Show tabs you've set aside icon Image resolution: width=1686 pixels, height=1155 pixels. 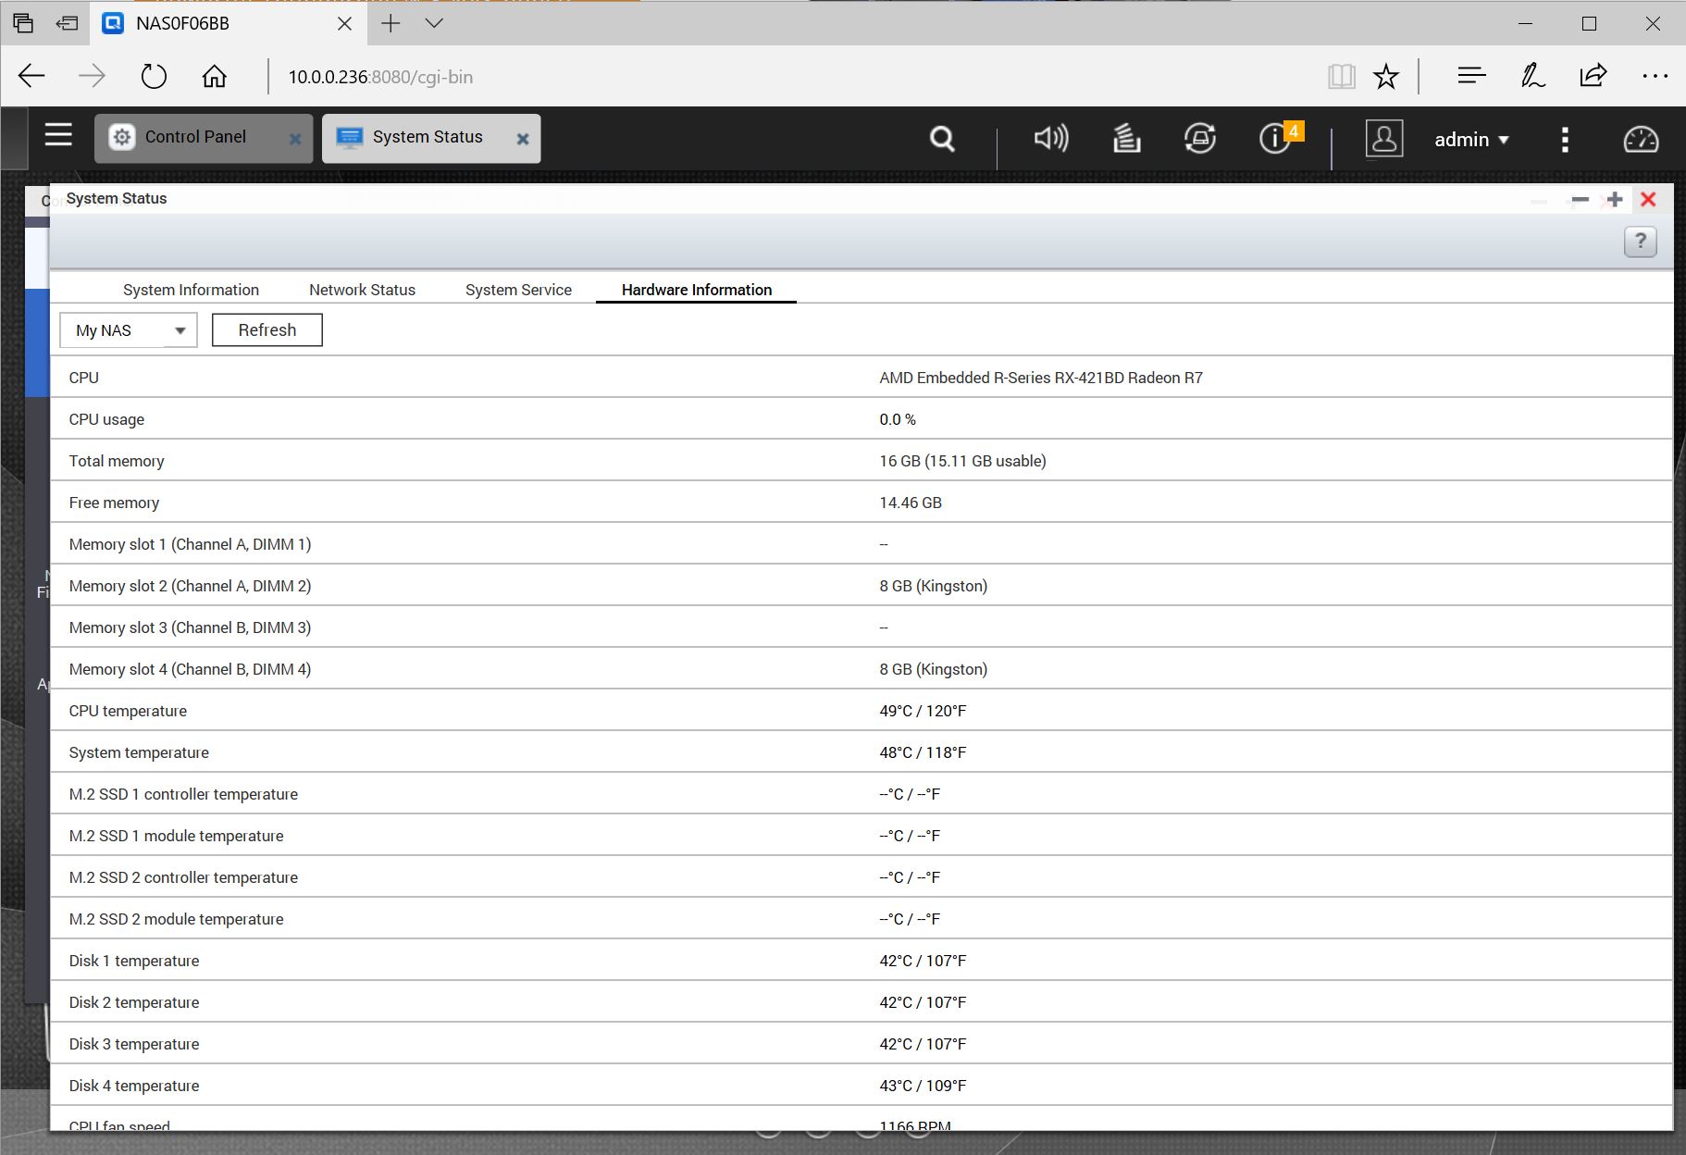[23, 23]
